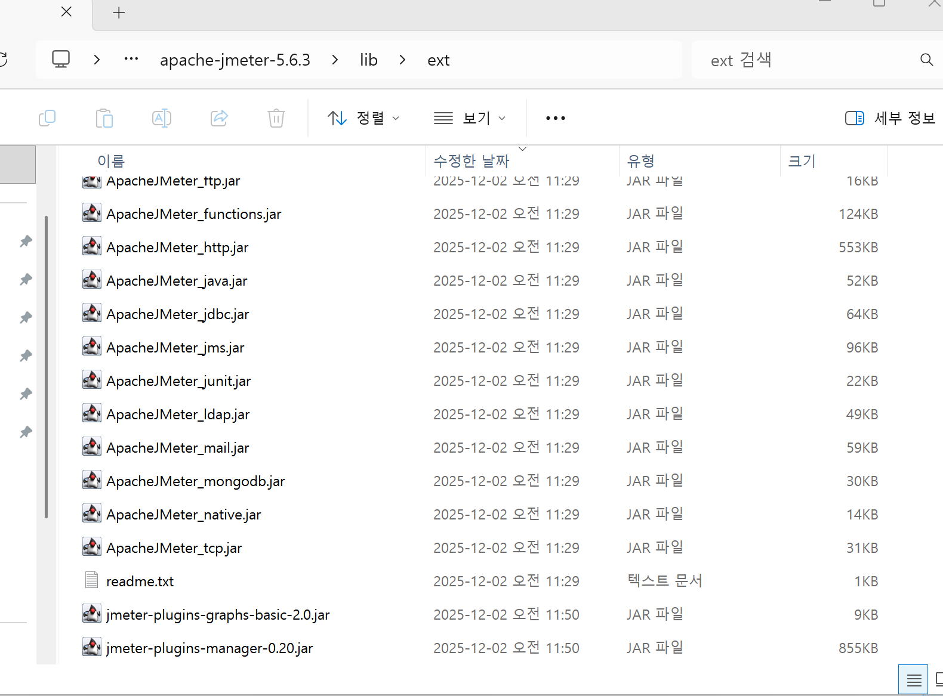Select ApacheJMeter_http.jar file icon
943x696 pixels.
(92, 247)
